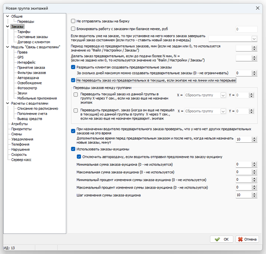266x254 pixels.
Task: Click the Отмена cancel button
Action: tap(247, 239)
